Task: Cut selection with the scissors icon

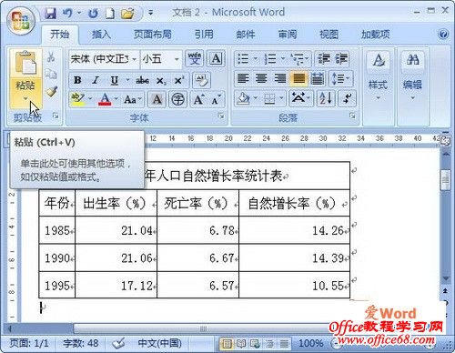Action: [x=51, y=56]
